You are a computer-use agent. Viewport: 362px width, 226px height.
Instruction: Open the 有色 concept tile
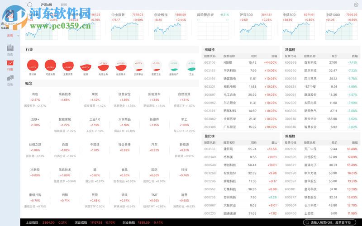tap(35, 99)
